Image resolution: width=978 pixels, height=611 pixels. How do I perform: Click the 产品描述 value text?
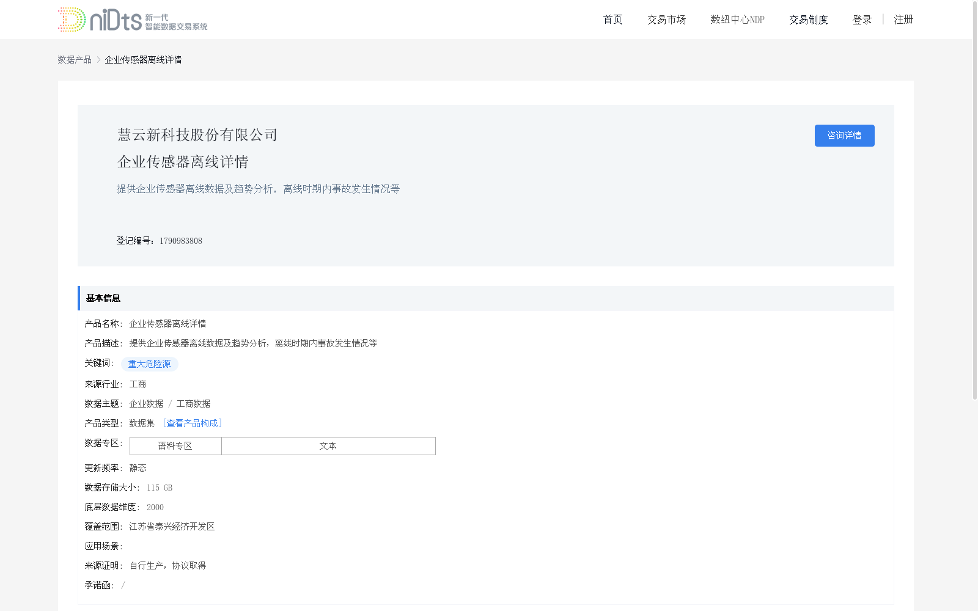[253, 343]
